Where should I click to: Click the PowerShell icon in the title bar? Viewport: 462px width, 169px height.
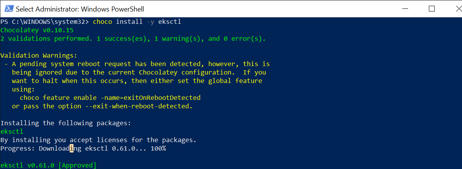tap(8, 8)
